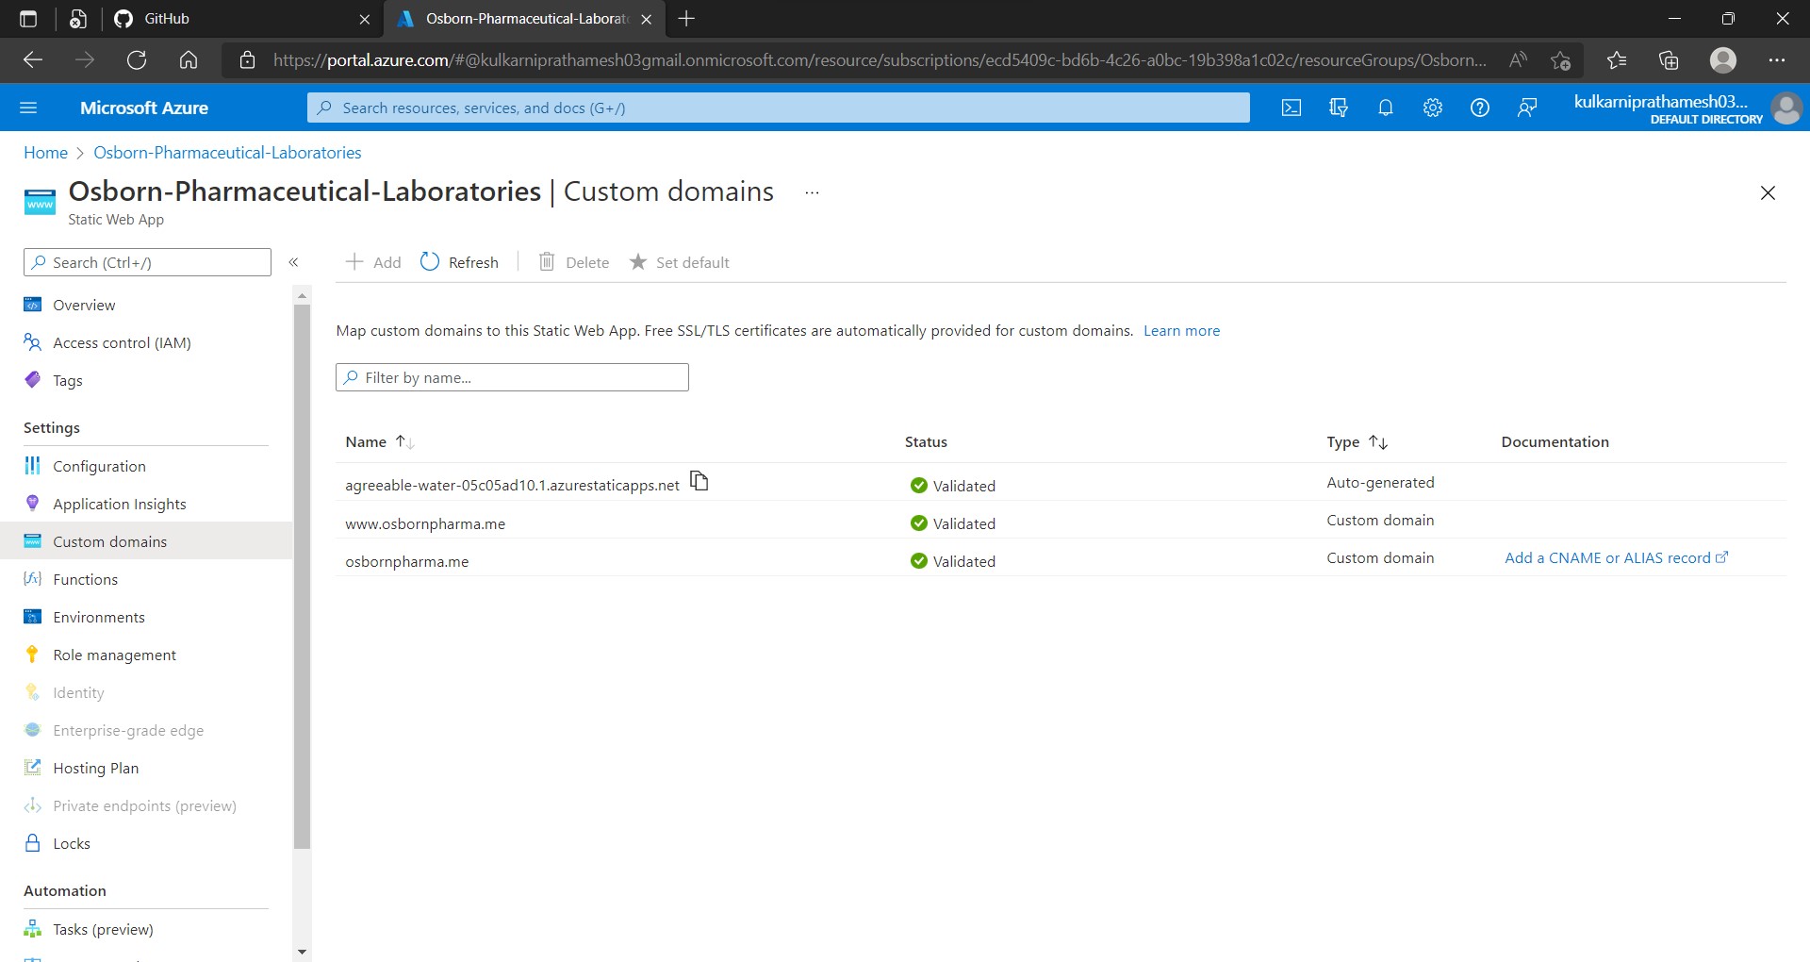The height and width of the screenshot is (962, 1810).
Task: Open browser Settings and more menu
Action: pos(1778,59)
